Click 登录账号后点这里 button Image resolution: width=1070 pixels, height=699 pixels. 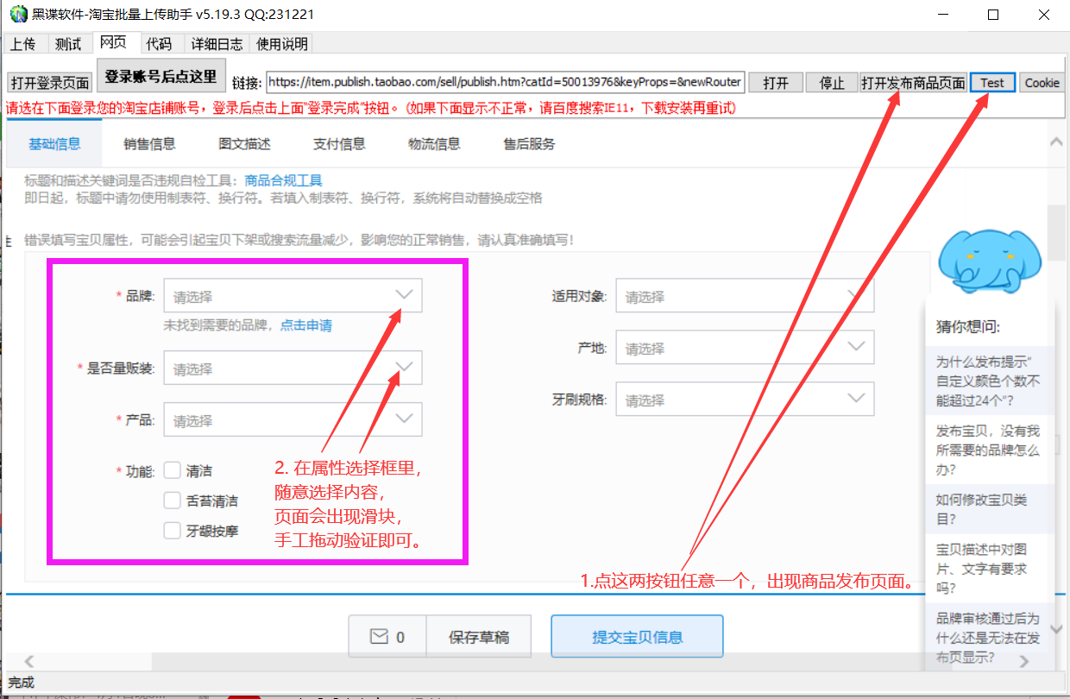pyautogui.click(x=161, y=76)
